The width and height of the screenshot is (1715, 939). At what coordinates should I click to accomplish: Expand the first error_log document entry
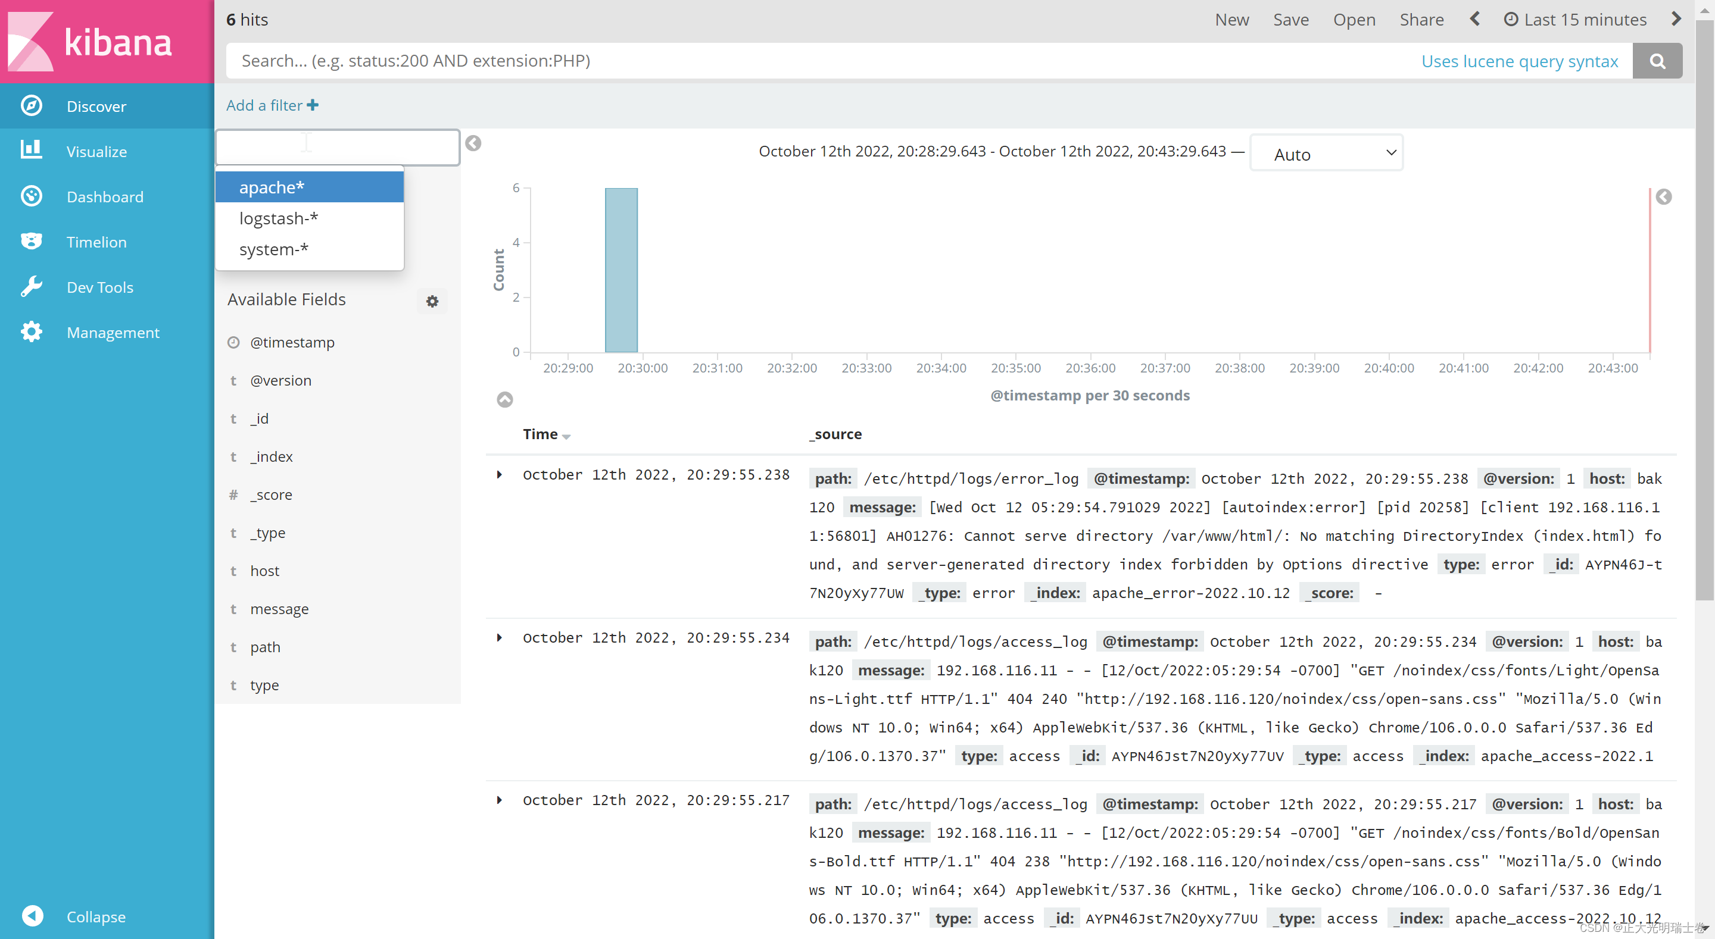point(500,474)
